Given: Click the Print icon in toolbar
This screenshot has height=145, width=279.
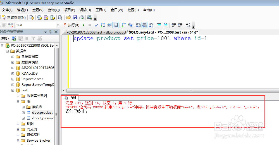Looking at the screenshot, I should point(82,17).
